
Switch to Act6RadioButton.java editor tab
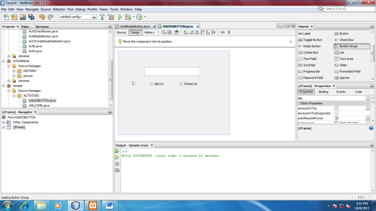pyautogui.click(x=135, y=26)
